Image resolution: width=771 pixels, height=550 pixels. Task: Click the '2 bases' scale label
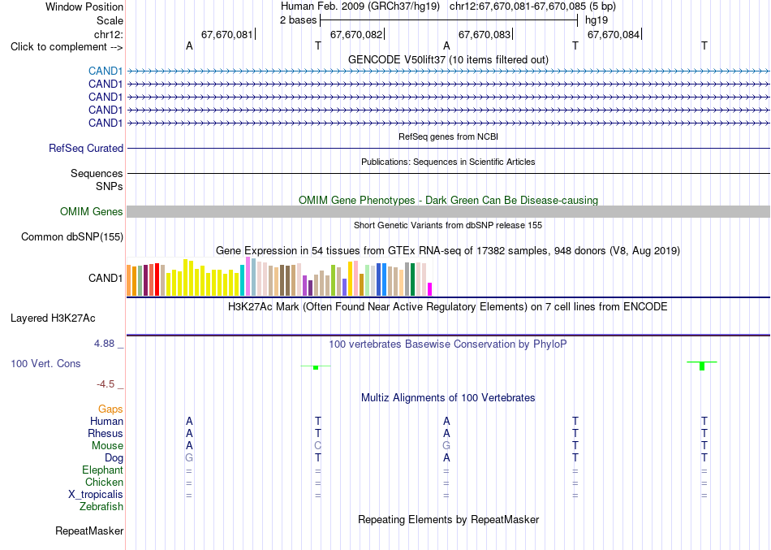(298, 20)
